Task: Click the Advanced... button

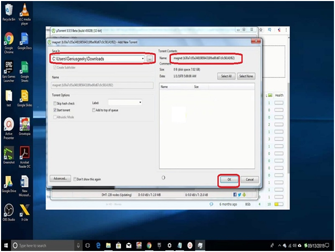Action: [x=60, y=179]
